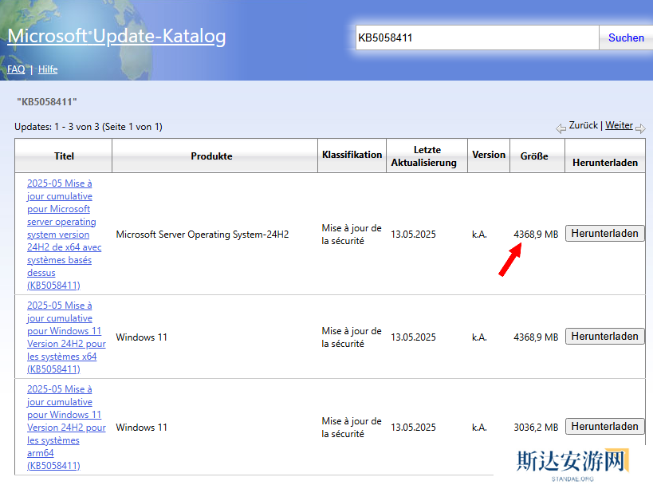Download the arm64 3036,2 MB update
Screen dimensions: 653x485
pos(604,427)
